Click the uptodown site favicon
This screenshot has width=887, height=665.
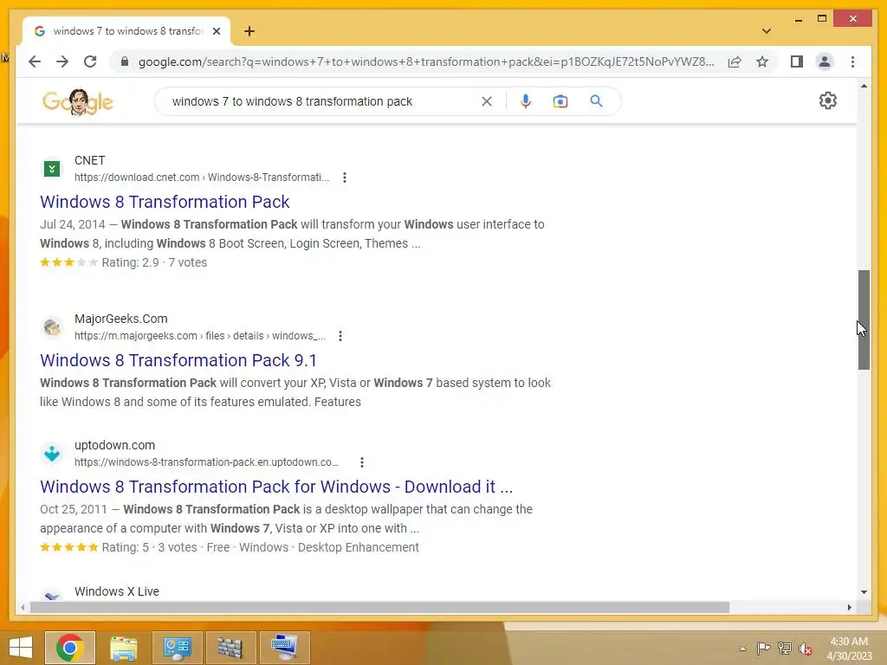click(52, 454)
